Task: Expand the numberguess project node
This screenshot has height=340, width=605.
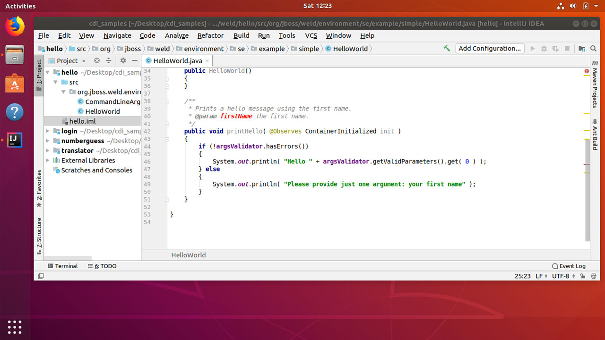Action: pyautogui.click(x=47, y=141)
